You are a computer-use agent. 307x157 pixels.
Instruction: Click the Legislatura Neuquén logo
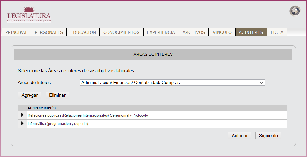point(29,14)
